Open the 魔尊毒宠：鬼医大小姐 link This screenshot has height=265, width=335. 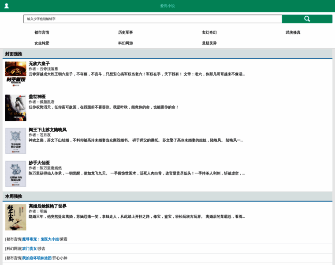[41, 239]
